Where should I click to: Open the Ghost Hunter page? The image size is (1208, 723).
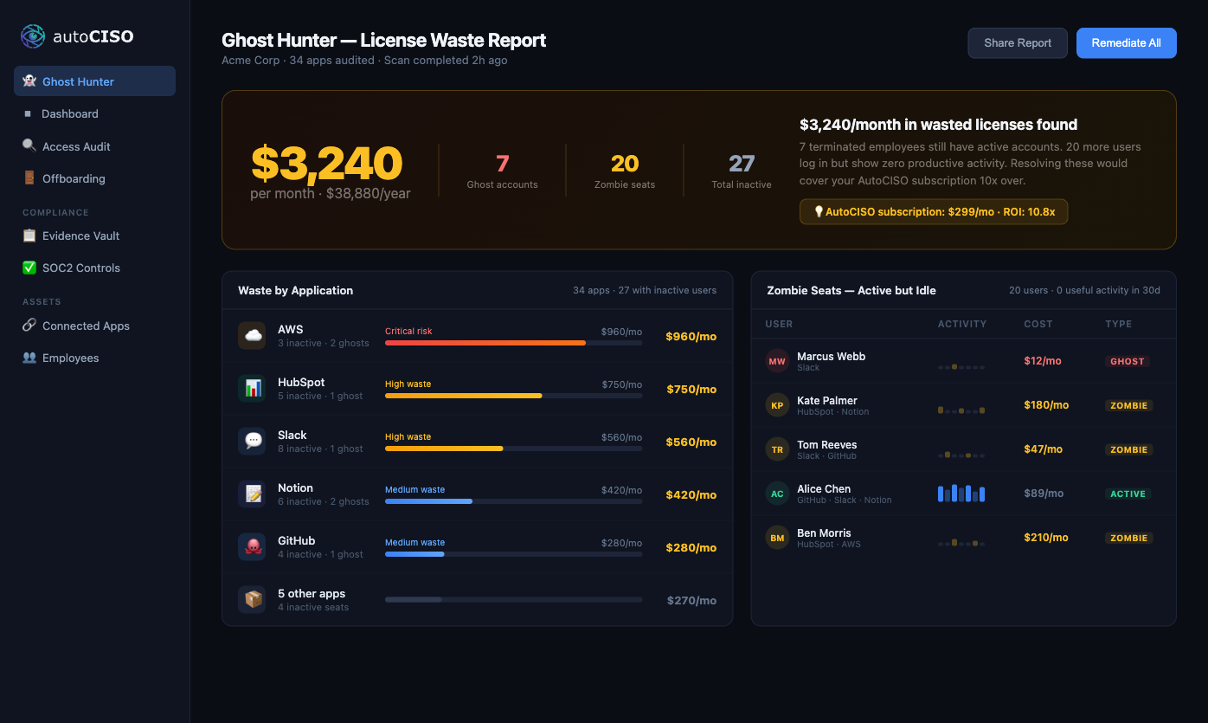[94, 81]
